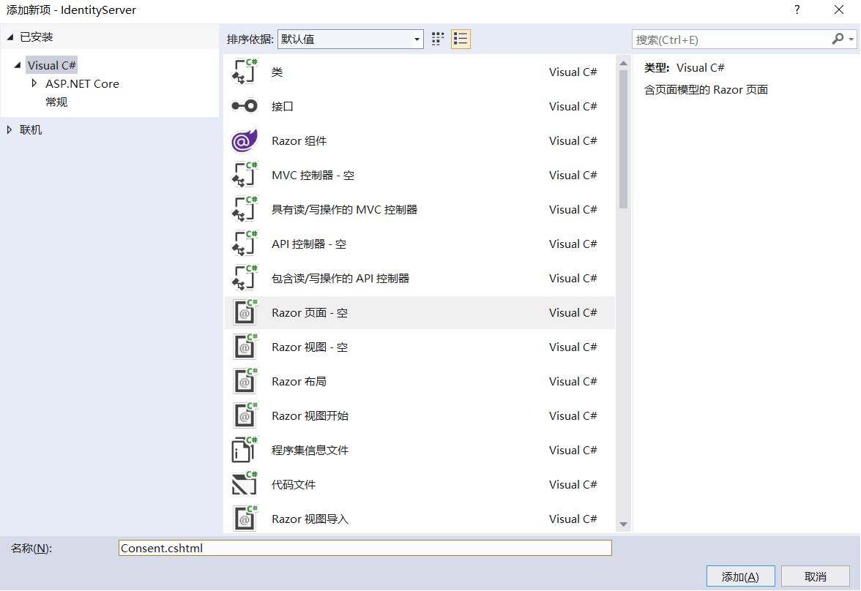This screenshot has width=861, height=591.
Task: Click the Razor 页面 - 空 icon
Action: (245, 312)
